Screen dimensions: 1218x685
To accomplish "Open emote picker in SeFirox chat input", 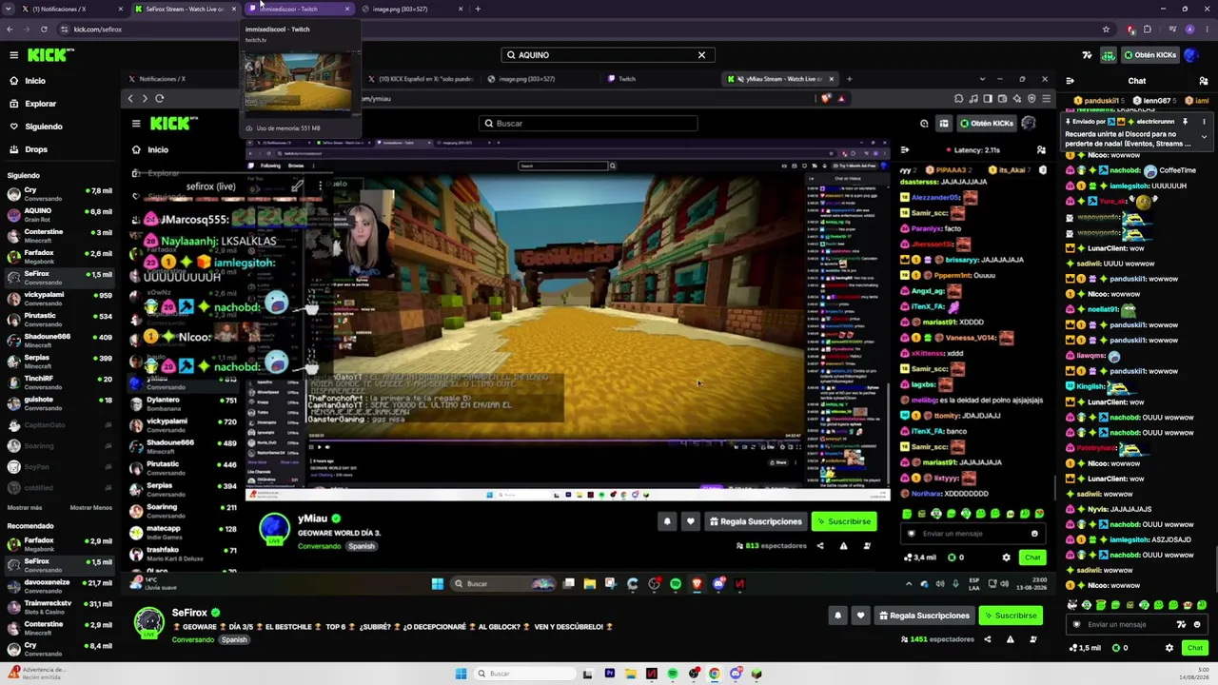I will pyautogui.click(x=1197, y=625).
